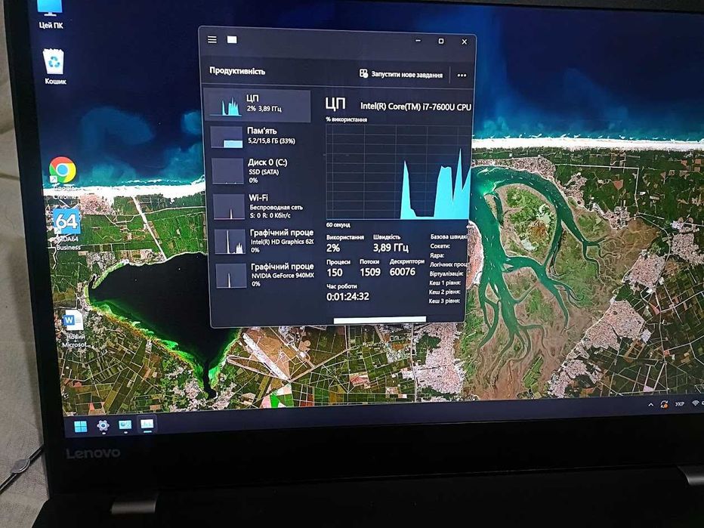Screen dimensions: 704x528
Task: Select the Кошик recycle bin icon
Action: 55,66
